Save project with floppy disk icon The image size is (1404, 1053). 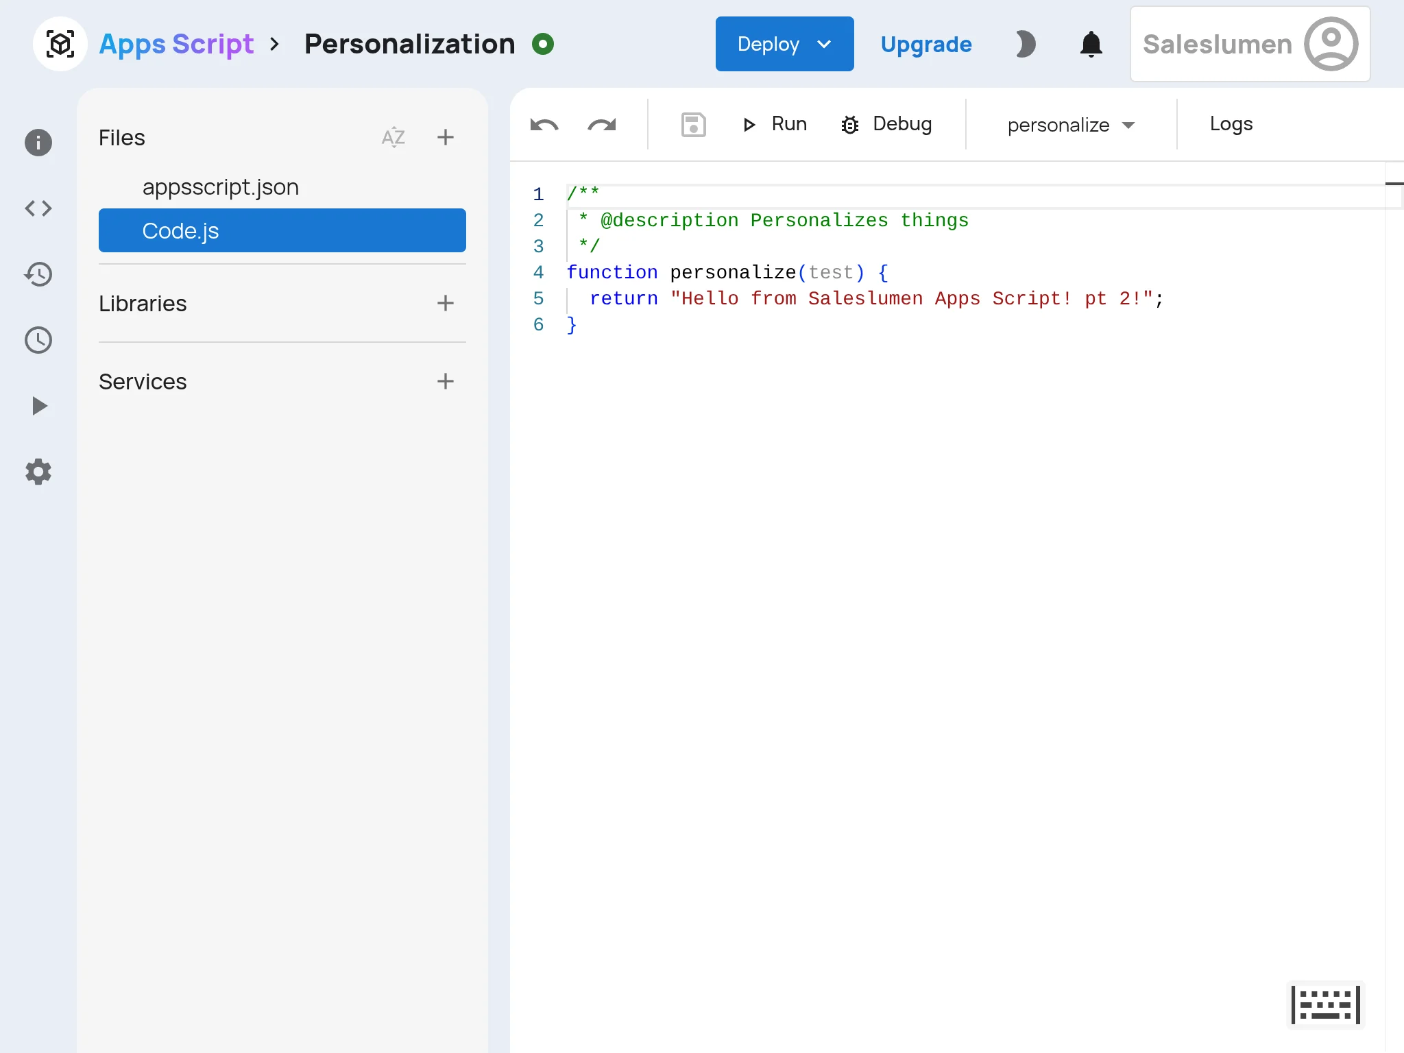[694, 125]
